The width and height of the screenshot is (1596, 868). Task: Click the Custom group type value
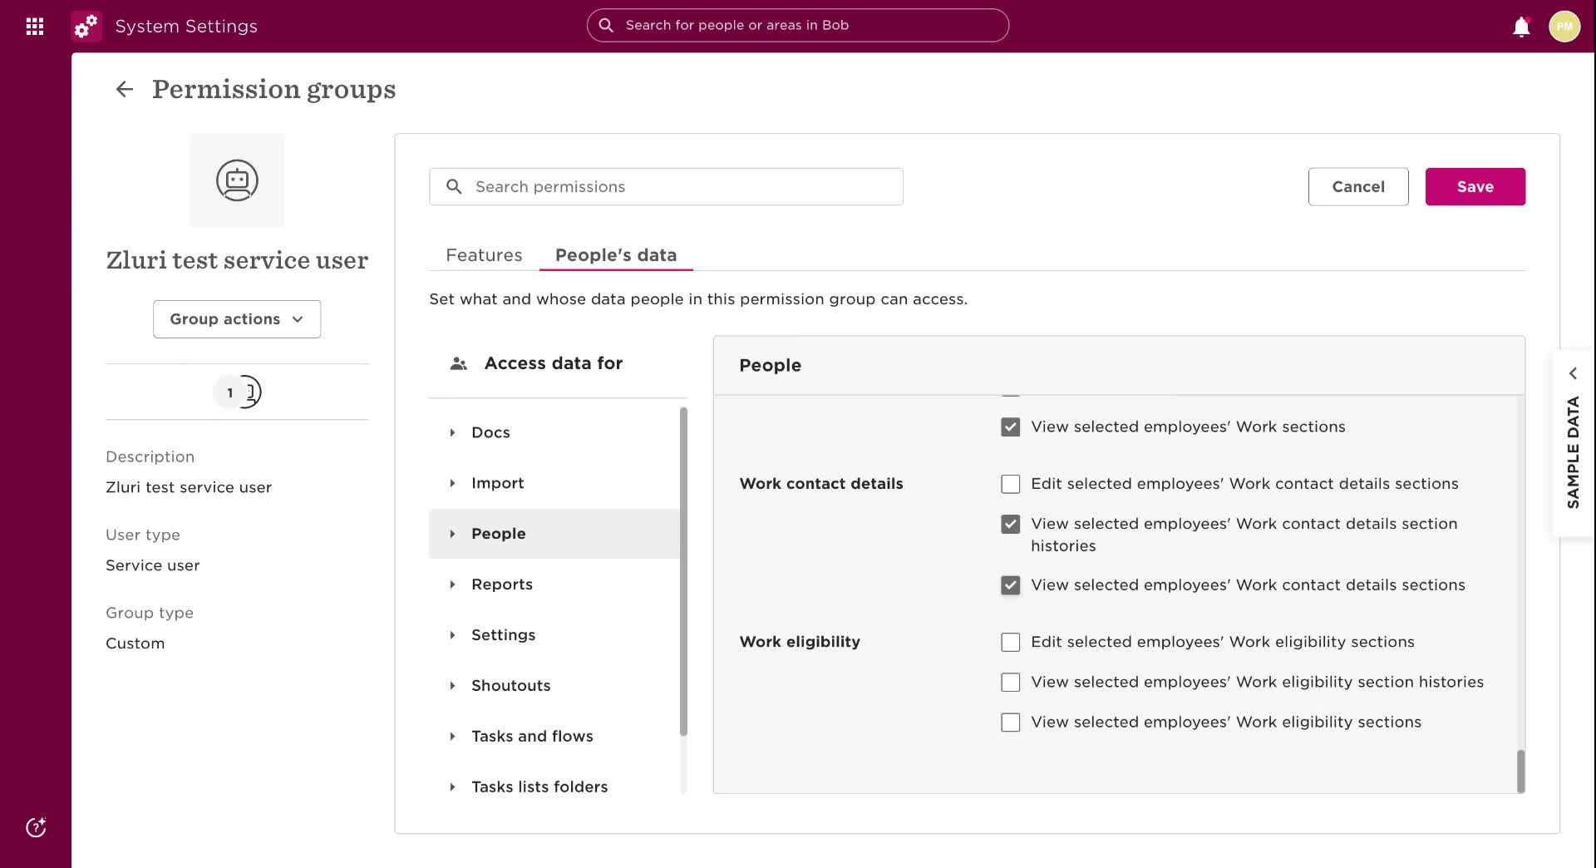tap(135, 644)
